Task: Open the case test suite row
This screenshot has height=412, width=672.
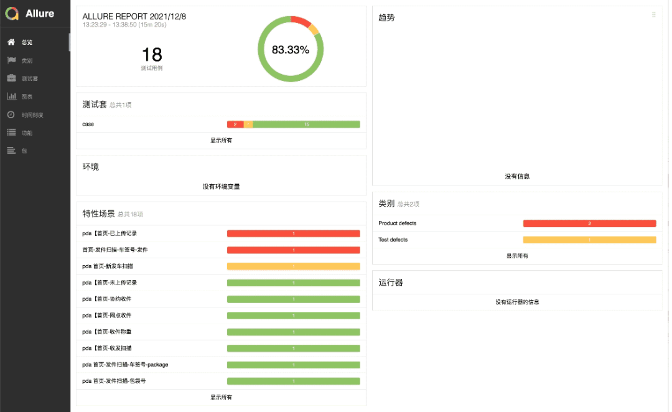Action: (x=88, y=124)
